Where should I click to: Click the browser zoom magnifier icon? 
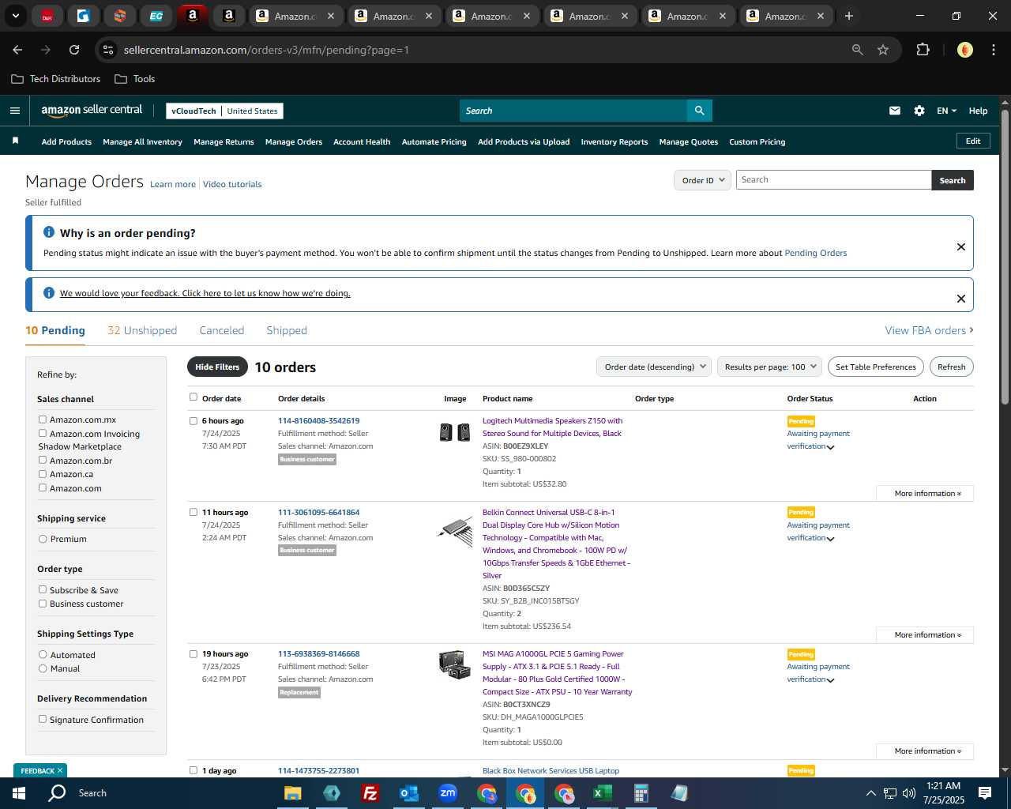click(x=857, y=50)
